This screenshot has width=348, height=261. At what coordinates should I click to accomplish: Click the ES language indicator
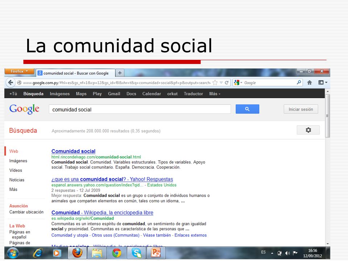[263, 252]
